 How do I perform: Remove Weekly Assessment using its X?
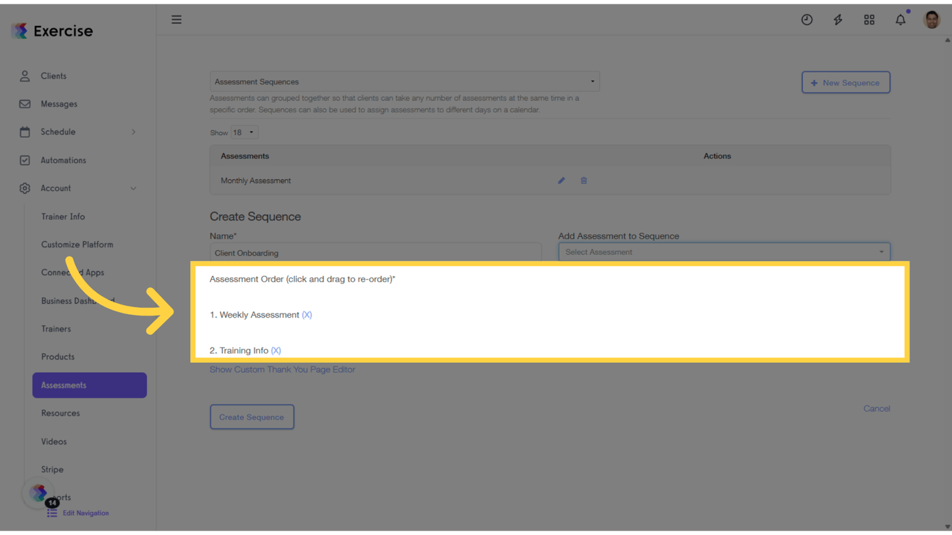307,315
